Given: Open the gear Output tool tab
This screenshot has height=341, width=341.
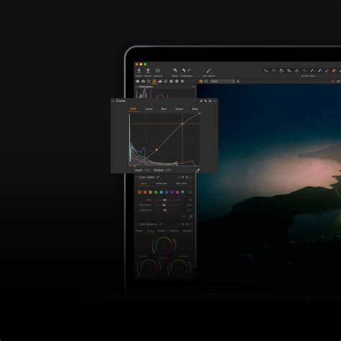Looking at the screenshot, I should click(182, 81).
